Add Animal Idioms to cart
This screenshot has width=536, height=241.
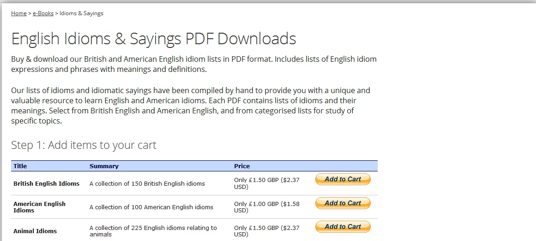[x=343, y=227]
